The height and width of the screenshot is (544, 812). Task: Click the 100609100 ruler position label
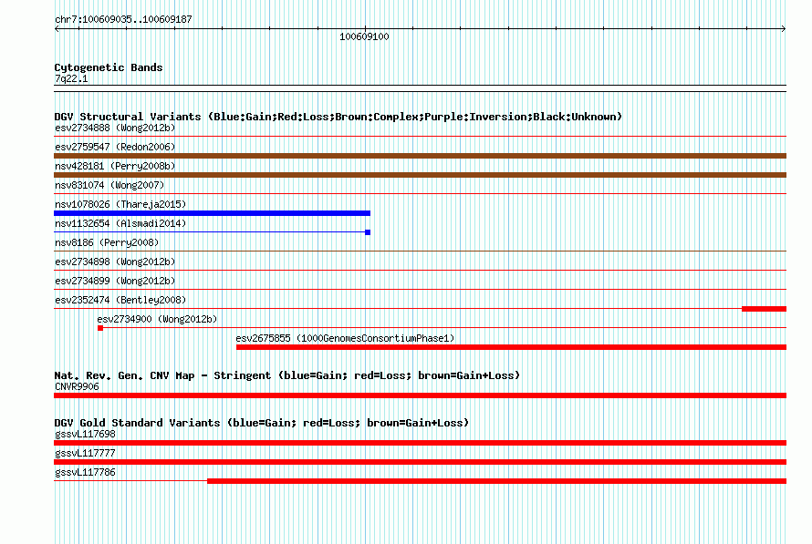coord(364,36)
